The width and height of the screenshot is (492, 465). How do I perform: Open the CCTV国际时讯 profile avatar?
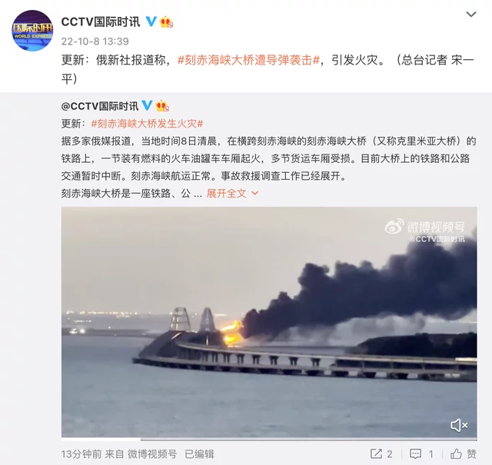(32, 31)
